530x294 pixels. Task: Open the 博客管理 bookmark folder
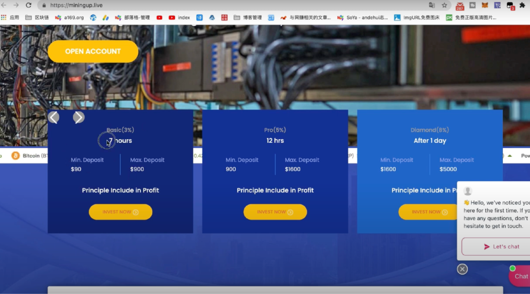(248, 18)
